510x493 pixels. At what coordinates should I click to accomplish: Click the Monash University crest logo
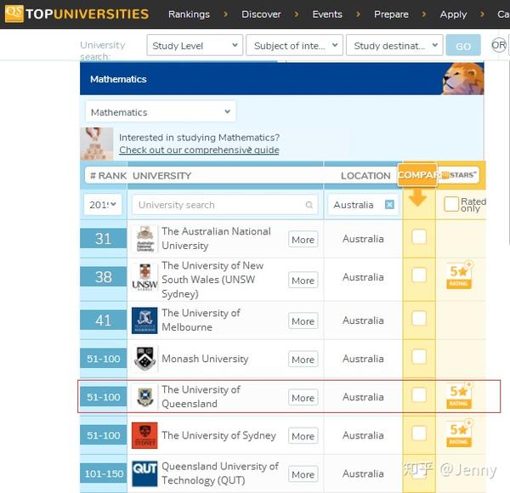[x=144, y=359]
